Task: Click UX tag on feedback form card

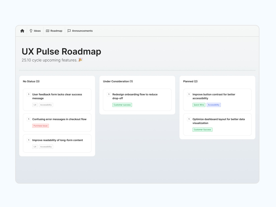Action: pos(35,105)
